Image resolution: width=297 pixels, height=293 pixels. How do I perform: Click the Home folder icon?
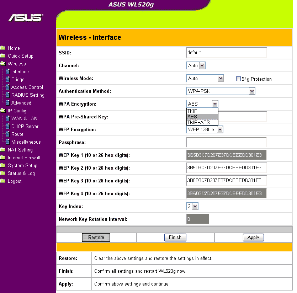click(x=2, y=48)
